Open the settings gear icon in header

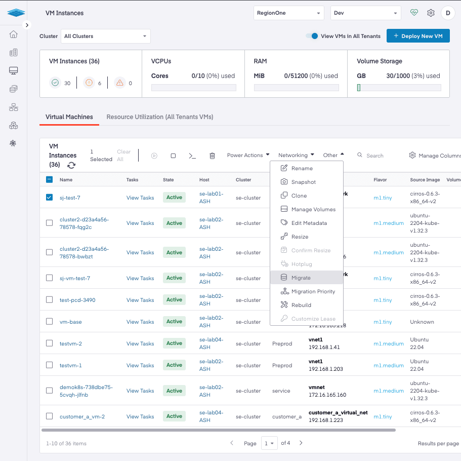[x=431, y=13]
